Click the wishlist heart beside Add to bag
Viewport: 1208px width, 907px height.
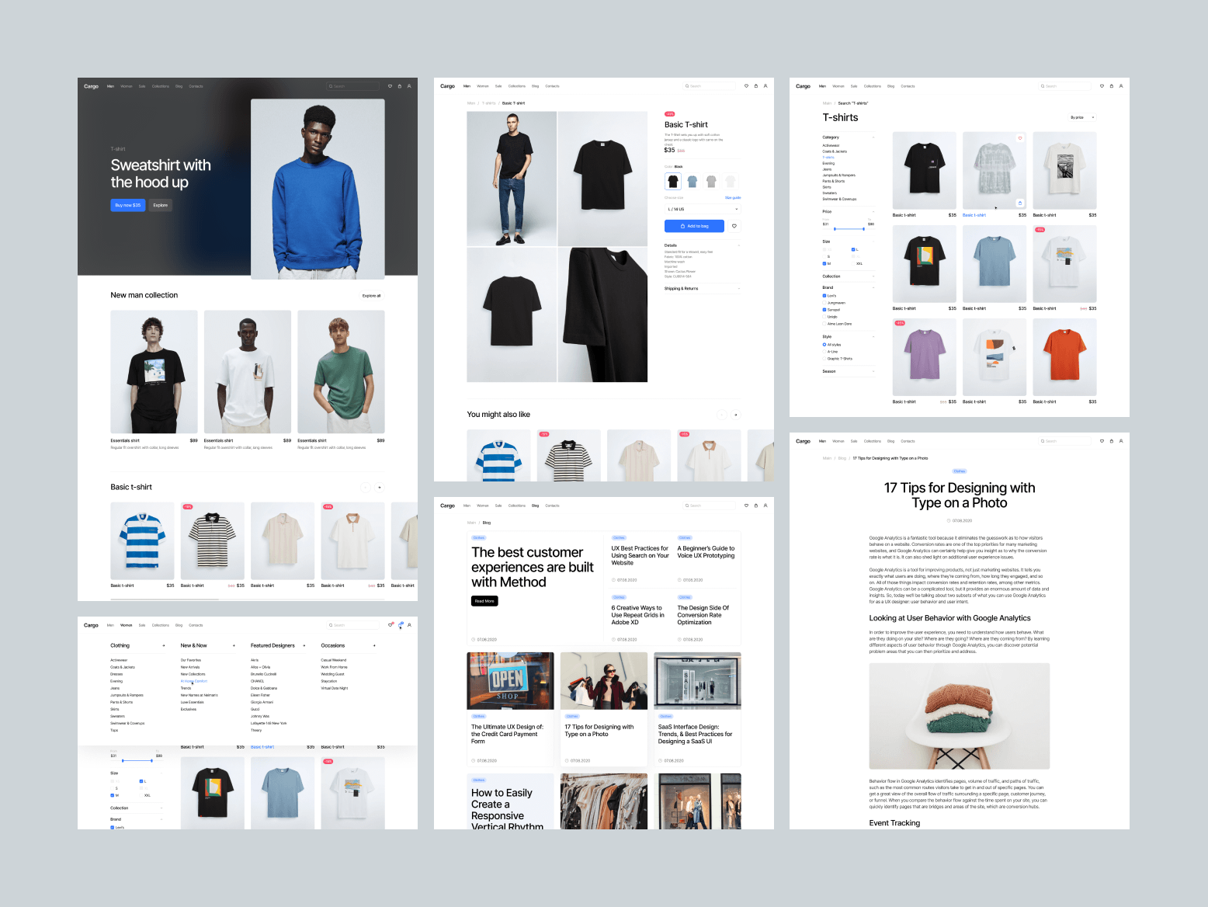pyautogui.click(x=734, y=226)
